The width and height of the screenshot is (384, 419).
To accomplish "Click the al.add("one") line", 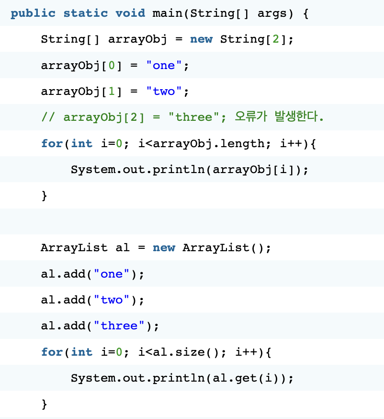I will coord(92,274).
